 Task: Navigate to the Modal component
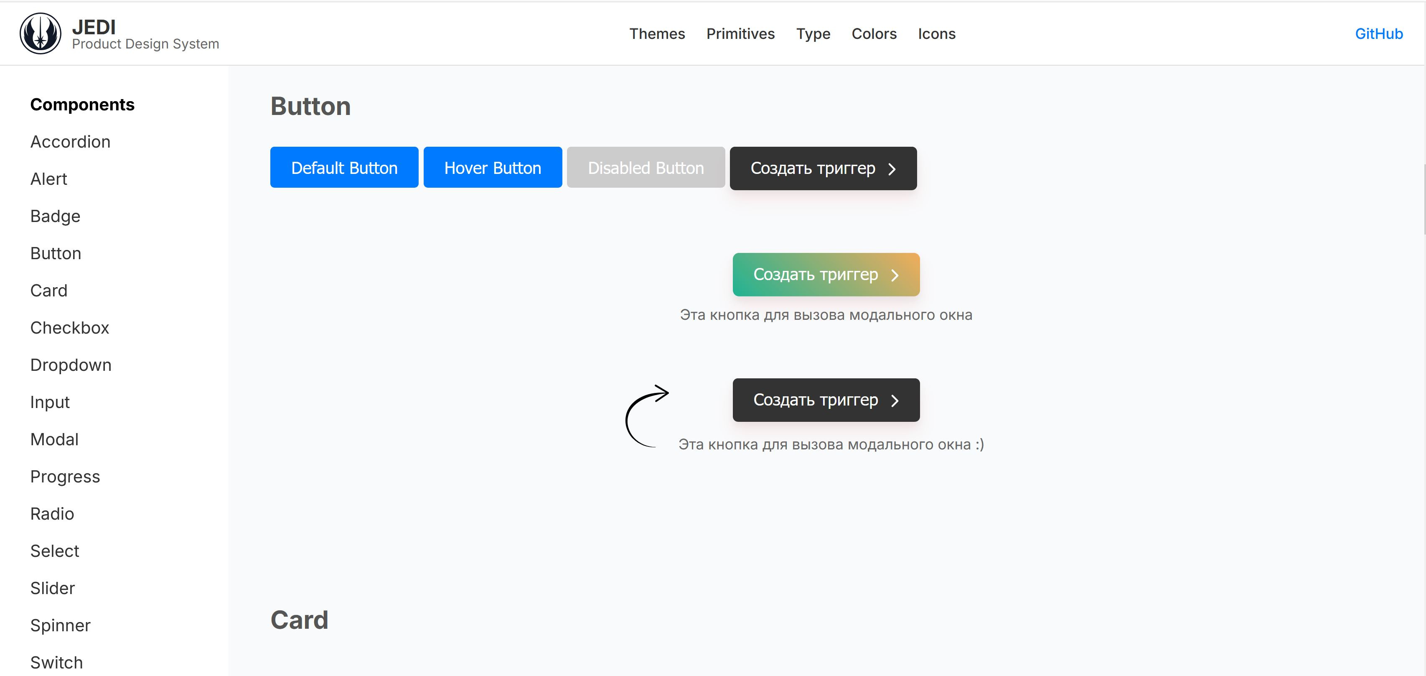(x=54, y=439)
